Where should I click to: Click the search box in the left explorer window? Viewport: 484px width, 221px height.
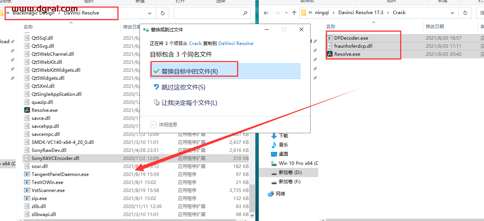[208, 13]
